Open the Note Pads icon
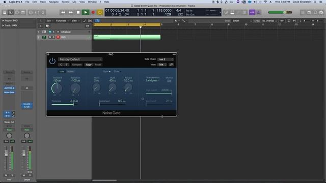This screenshot has width=326, height=183. tap(309, 12)
